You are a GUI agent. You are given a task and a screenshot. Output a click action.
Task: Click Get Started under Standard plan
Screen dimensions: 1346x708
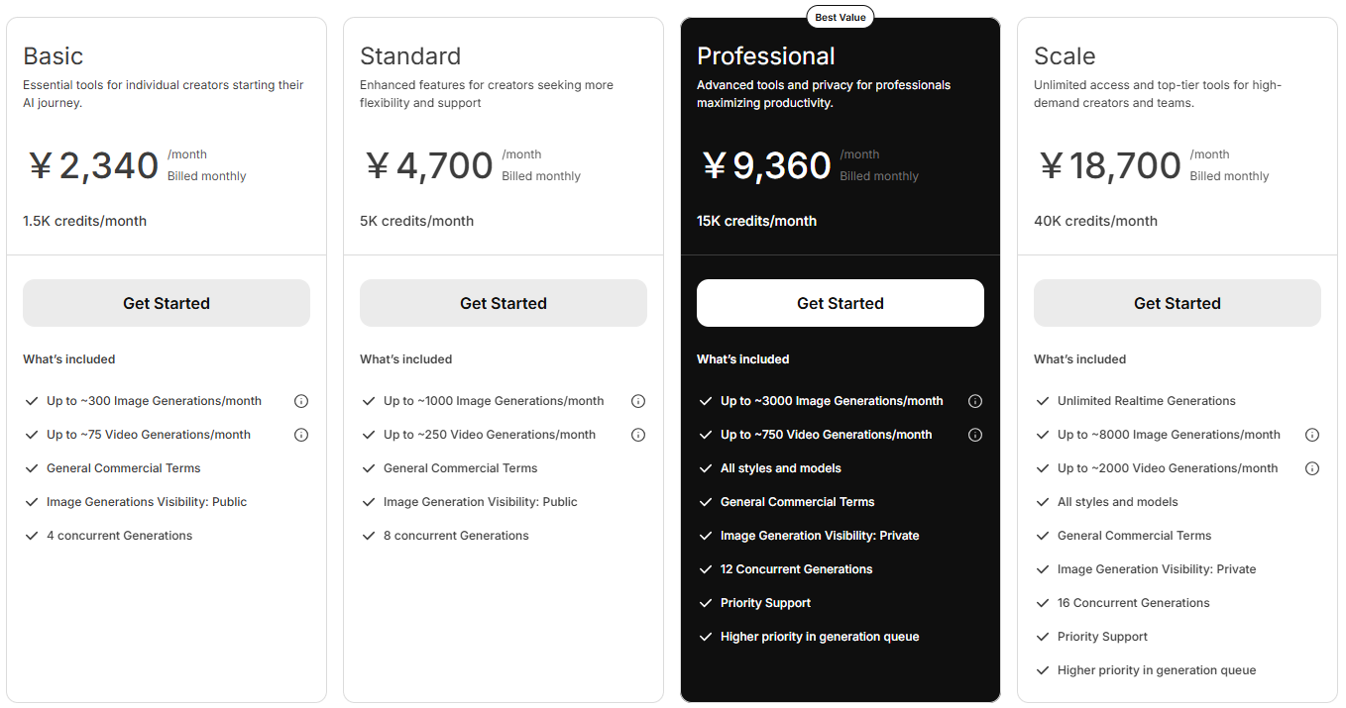tap(504, 303)
